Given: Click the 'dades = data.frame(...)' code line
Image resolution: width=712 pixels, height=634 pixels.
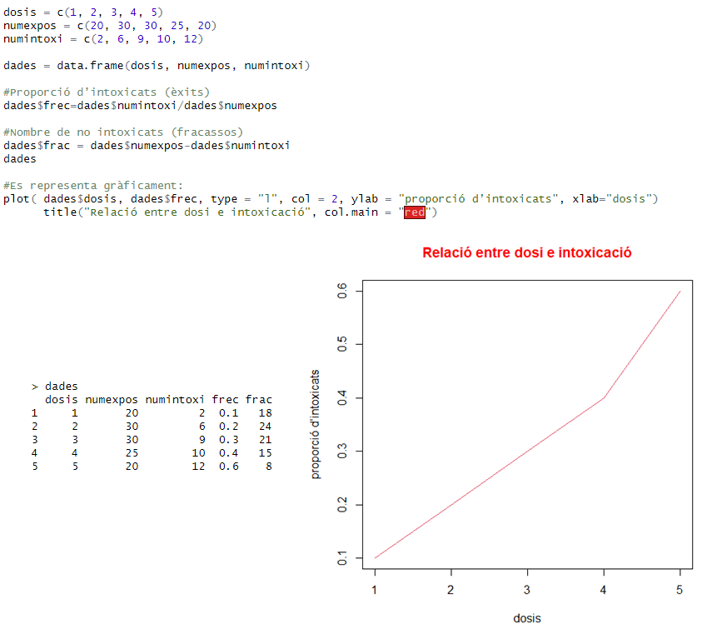Looking at the screenshot, I should [x=157, y=66].
